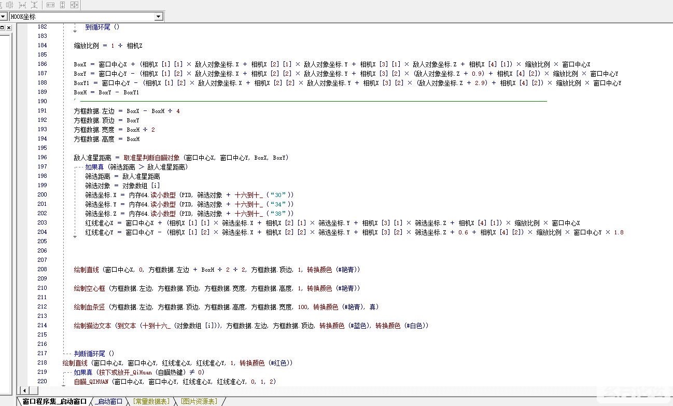Open the left combo box dropdown arrow
The height and width of the screenshot is (406, 673).
[x=3, y=17]
